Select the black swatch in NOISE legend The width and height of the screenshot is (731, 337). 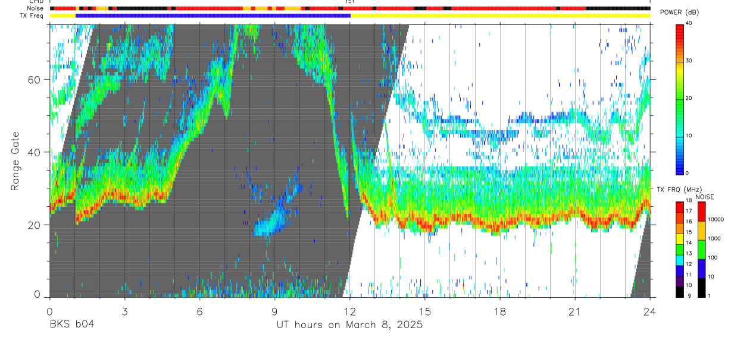(x=701, y=288)
